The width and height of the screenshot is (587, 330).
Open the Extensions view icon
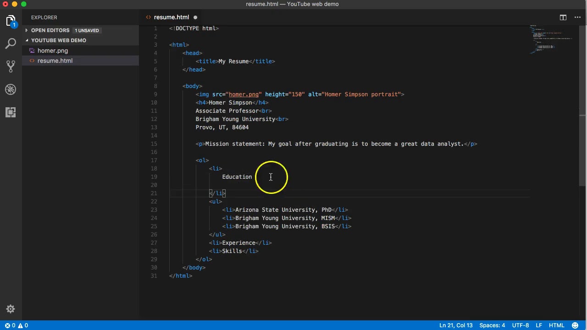tap(11, 112)
